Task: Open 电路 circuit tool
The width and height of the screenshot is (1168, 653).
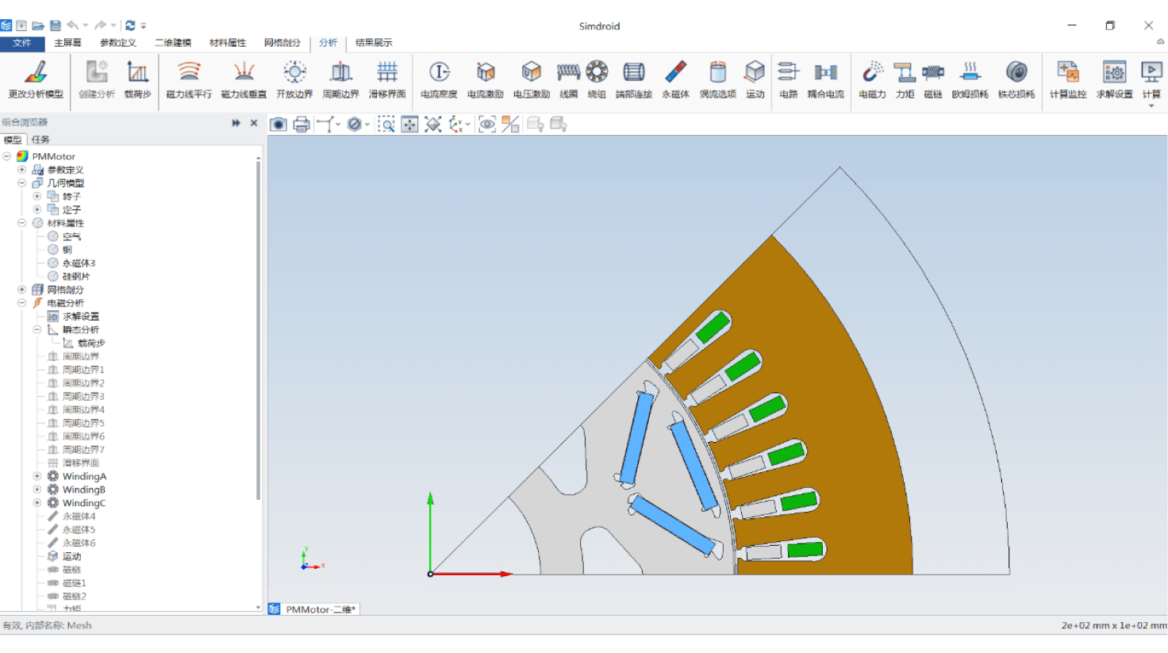Action: click(x=788, y=79)
